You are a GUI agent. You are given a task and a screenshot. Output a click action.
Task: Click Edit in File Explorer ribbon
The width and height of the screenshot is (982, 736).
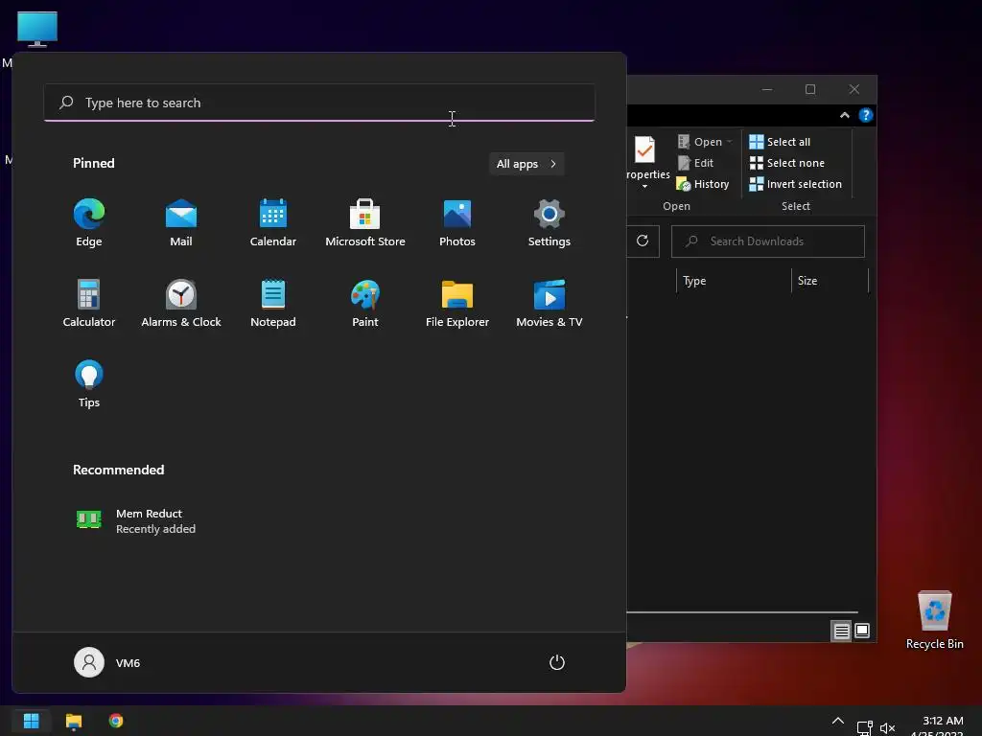(696, 163)
